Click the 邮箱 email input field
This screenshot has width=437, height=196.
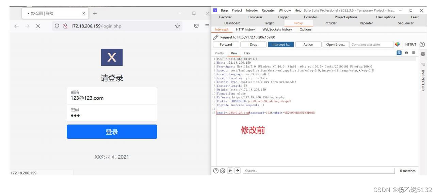112,96
